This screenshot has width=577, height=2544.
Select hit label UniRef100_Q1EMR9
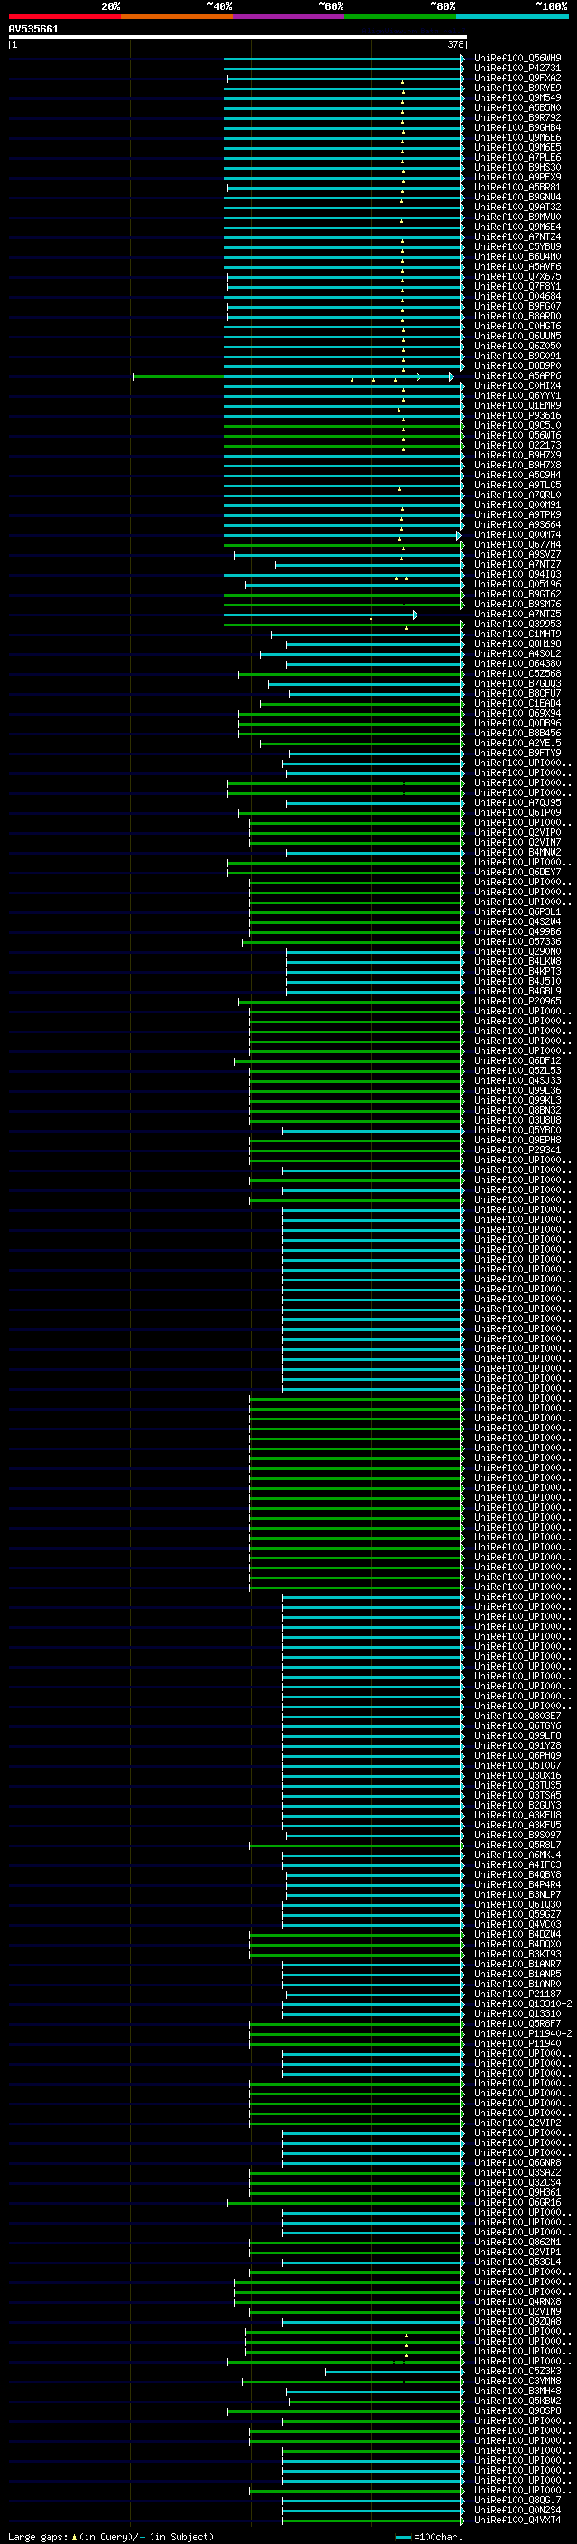coord(517,406)
